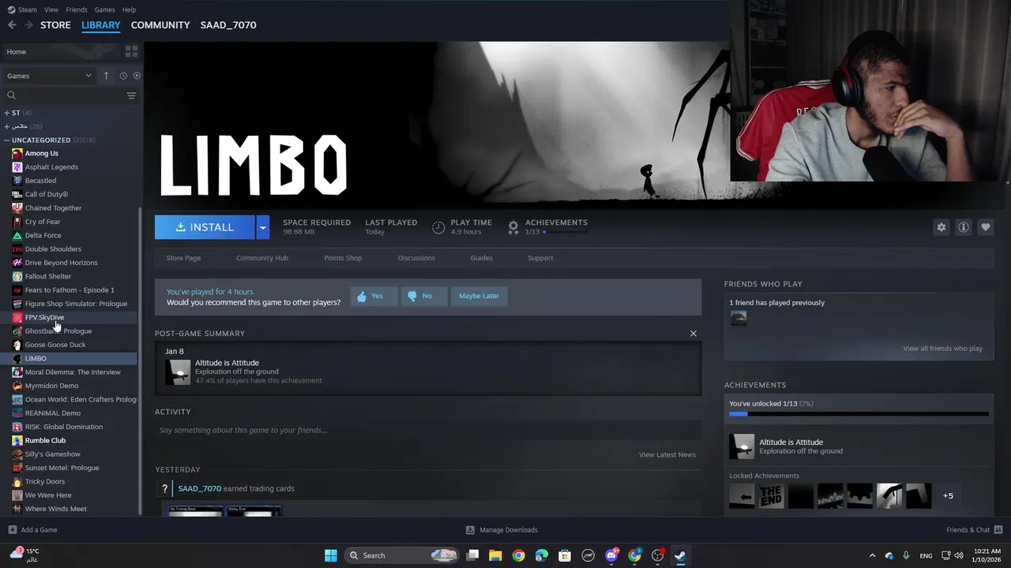Open the manage gear icon for LIMBO
Image resolution: width=1011 pixels, height=568 pixels.
coord(941,227)
